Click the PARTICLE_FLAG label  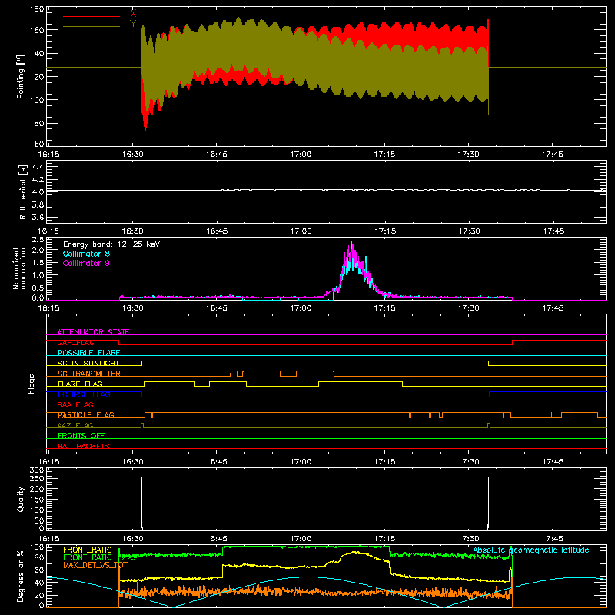[x=86, y=415]
